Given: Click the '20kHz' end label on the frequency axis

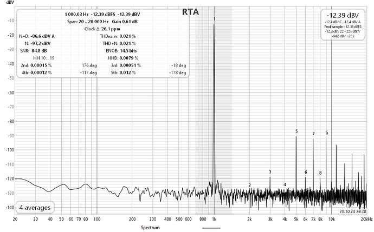Looking at the screenshot, I should tap(366, 219).
